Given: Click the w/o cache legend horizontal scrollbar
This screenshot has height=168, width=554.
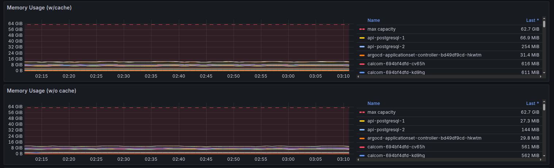Looking at the screenshot, I should 450,160.
